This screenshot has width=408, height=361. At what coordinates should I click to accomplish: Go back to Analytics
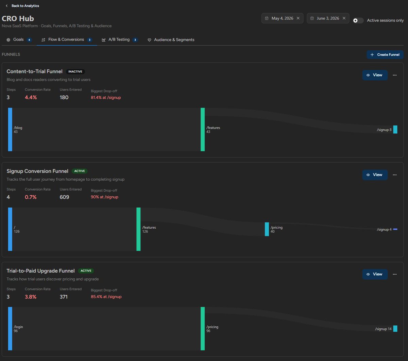point(22,6)
